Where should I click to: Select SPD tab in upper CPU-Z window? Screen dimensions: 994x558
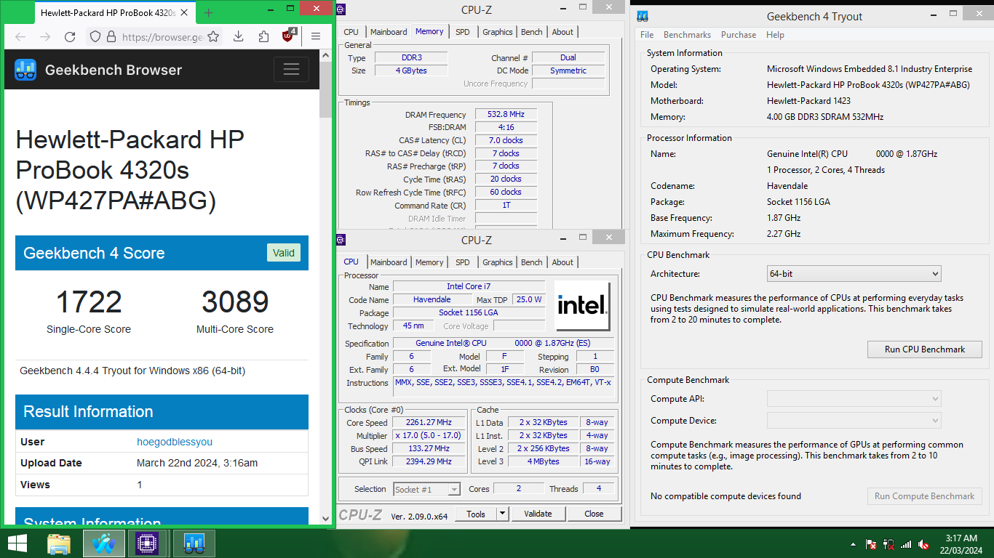463,32
